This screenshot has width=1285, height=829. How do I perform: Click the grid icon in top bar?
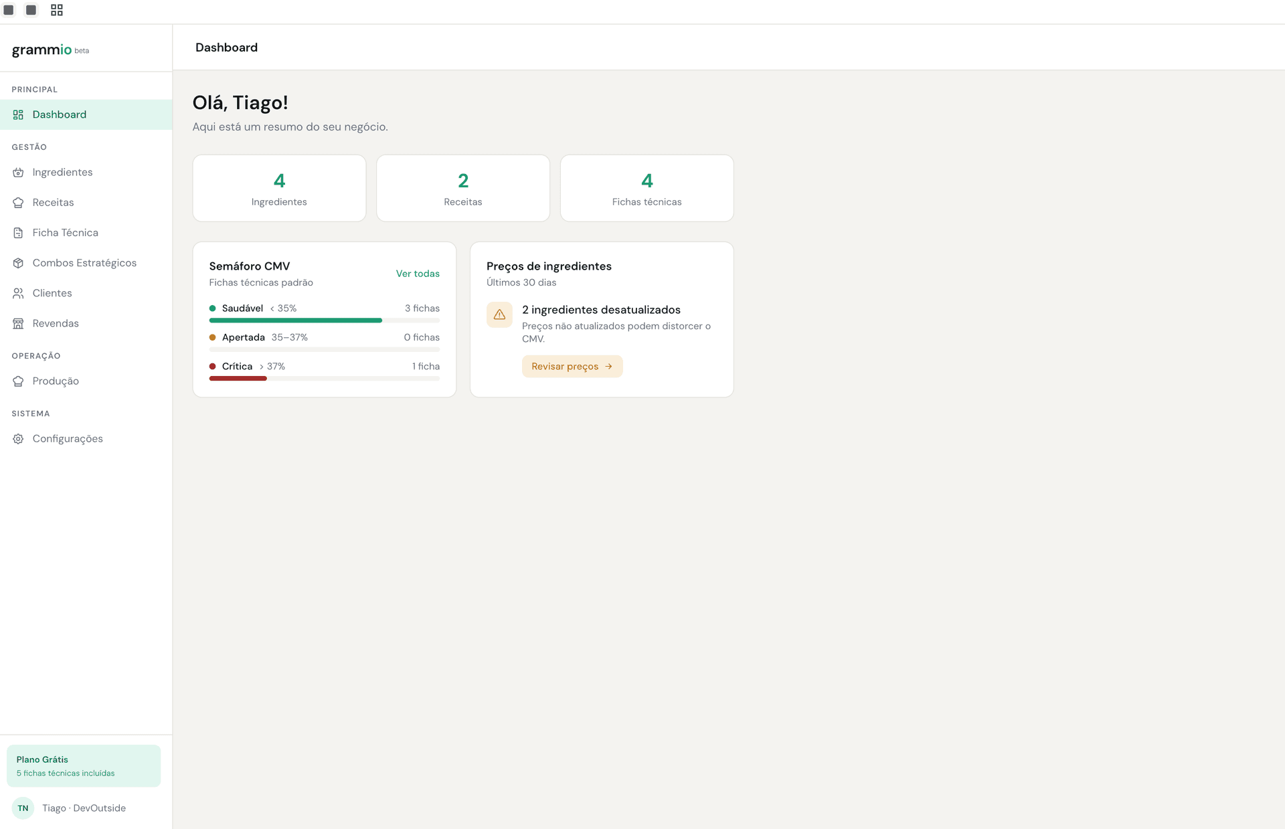[x=57, y=10]
